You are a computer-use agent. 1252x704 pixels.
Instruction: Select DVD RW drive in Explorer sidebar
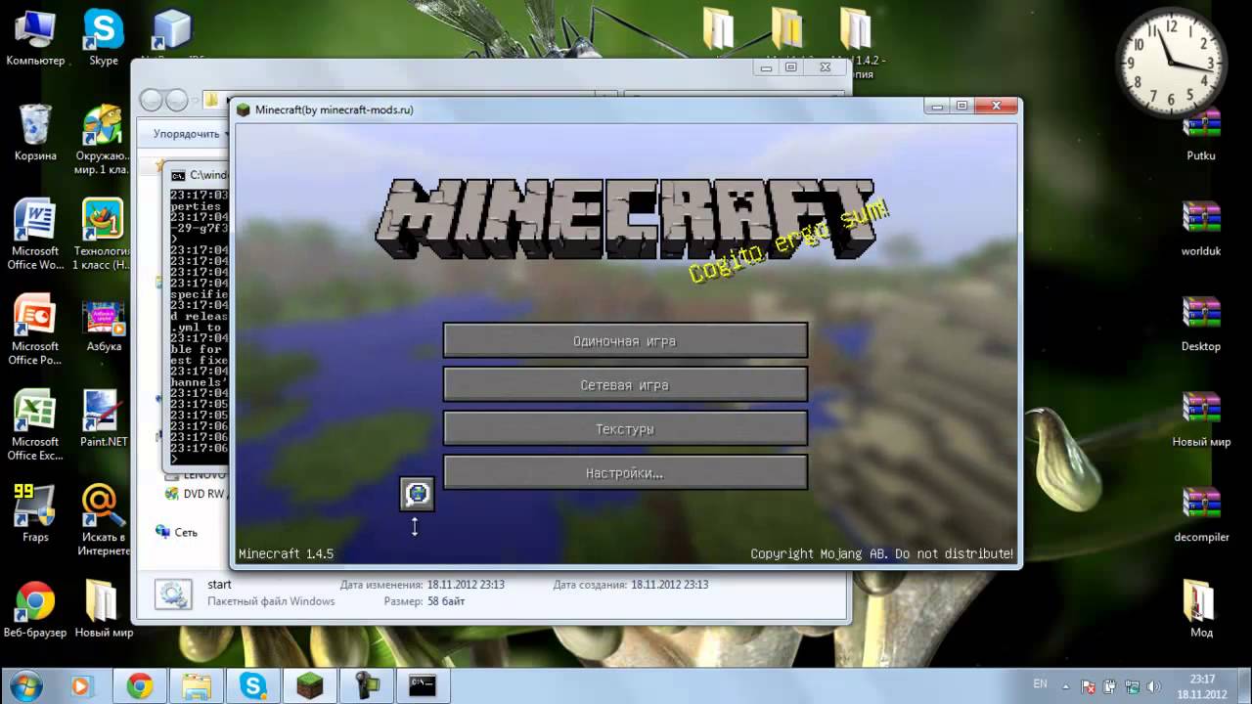tap(196, 494)
